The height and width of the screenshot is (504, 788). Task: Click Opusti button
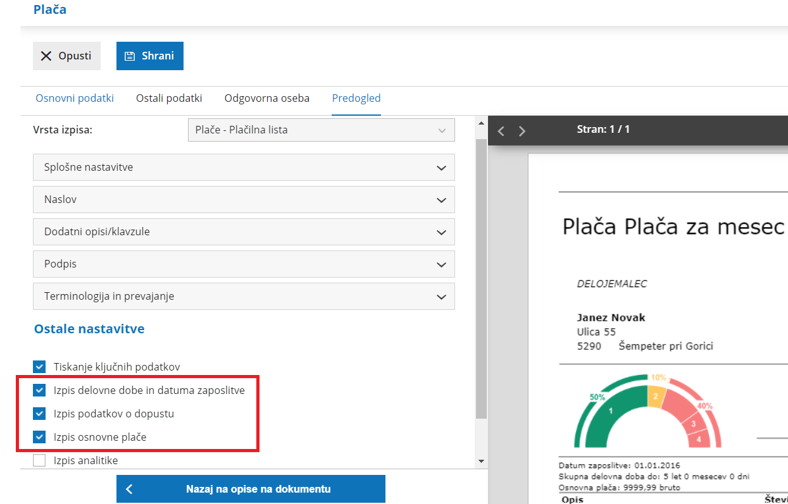(x=66, y=56)
